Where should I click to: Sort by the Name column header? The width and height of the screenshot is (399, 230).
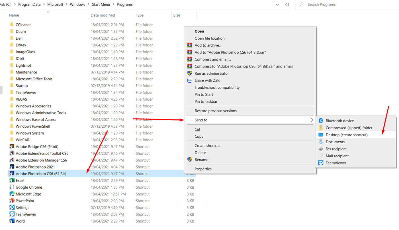click(x=14, y=15)
